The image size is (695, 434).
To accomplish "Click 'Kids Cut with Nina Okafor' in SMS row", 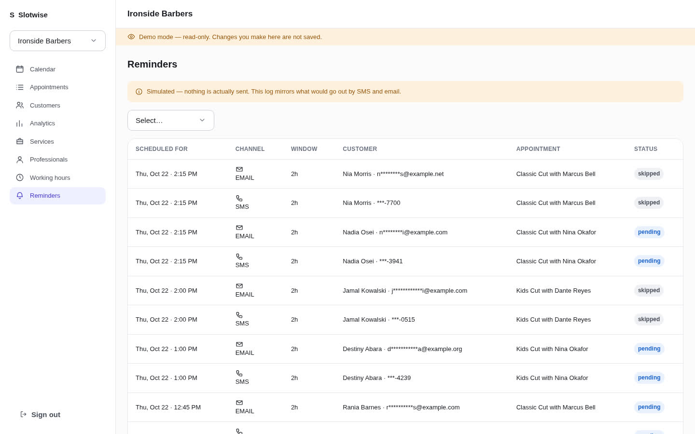I will click(552, 378).
